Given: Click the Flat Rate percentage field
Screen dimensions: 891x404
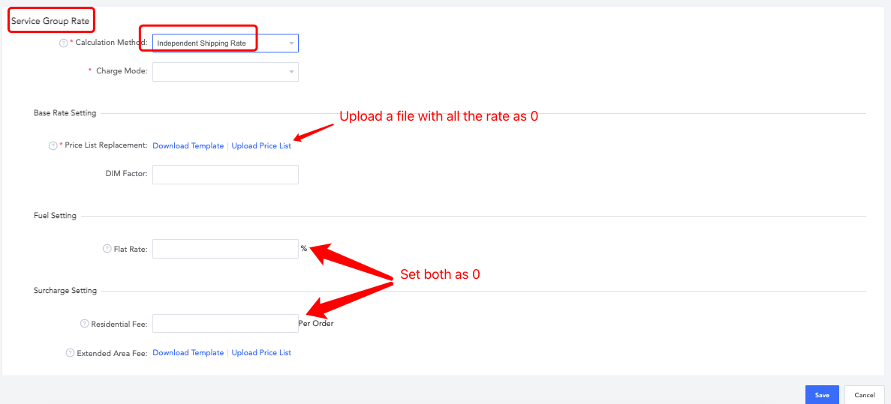Looking at the screenshot, I should coord(226,249).
